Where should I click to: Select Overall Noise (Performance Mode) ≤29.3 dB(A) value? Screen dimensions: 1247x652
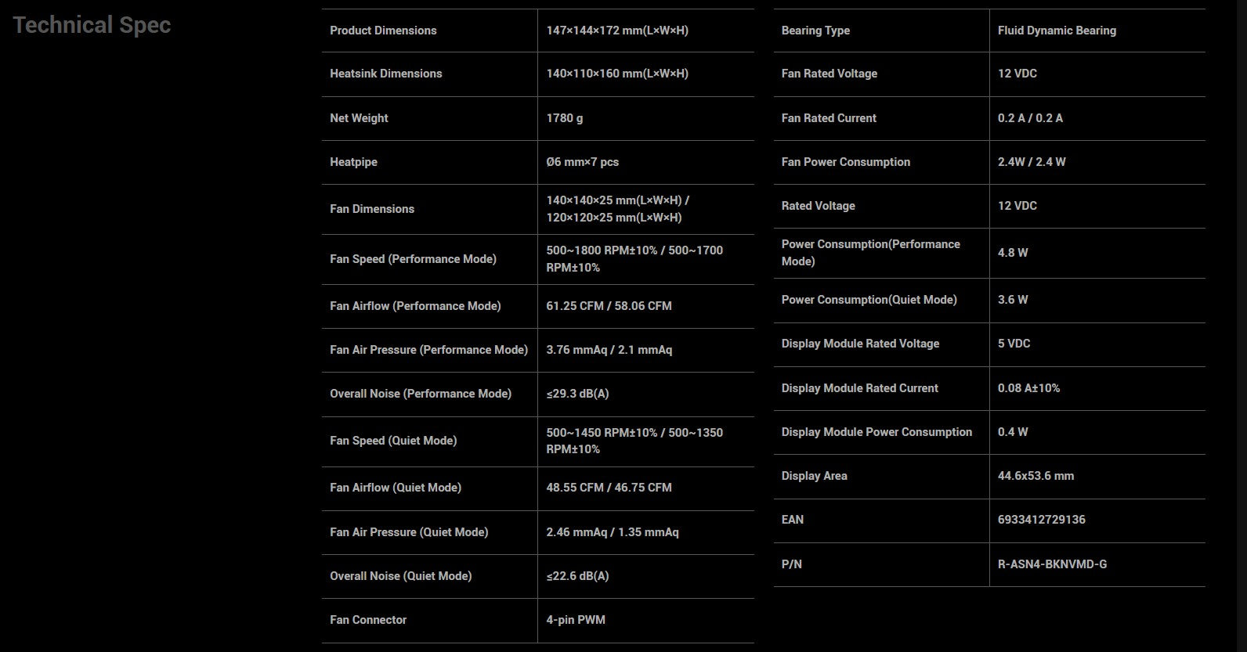click(x=577, y=394)
